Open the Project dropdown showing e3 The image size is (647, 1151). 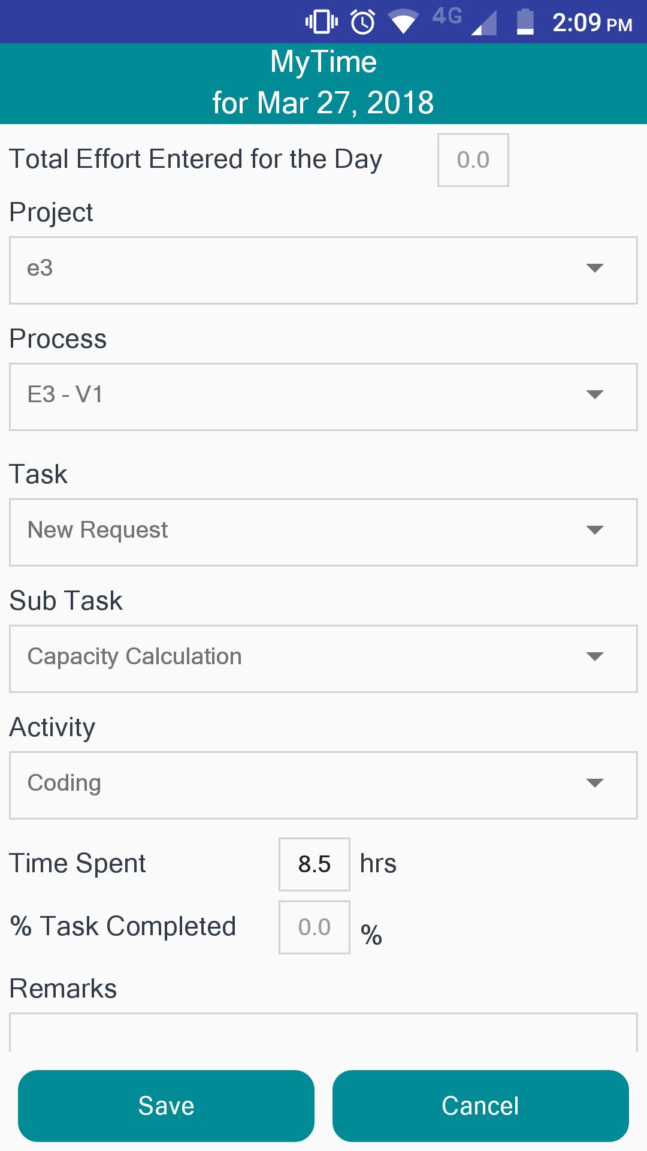click(x=323, y=270)
